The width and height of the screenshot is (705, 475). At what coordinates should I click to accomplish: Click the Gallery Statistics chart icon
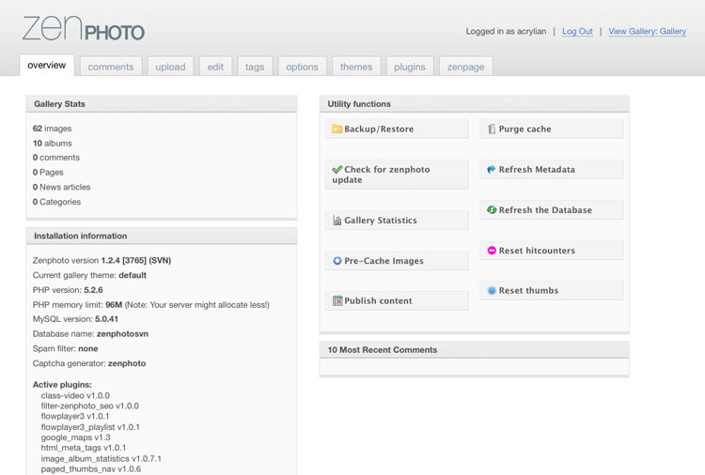(x=337, y=220)
